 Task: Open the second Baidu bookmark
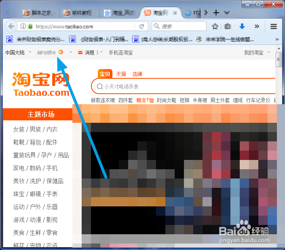[x=99, y=39]
